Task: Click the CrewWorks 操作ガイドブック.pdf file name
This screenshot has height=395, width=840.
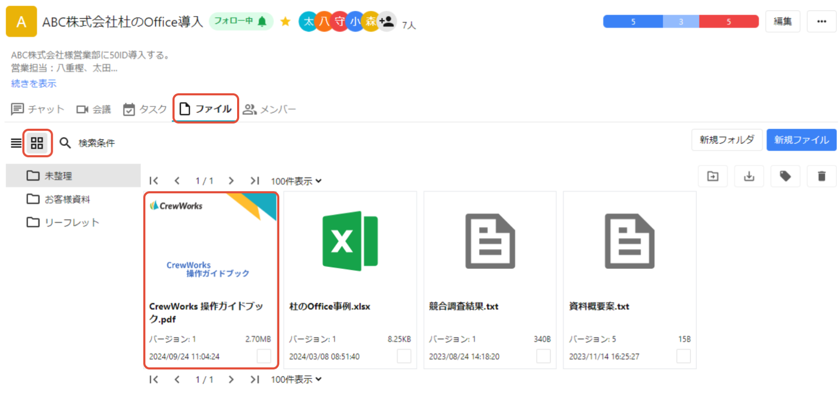Action: point(206,313)
